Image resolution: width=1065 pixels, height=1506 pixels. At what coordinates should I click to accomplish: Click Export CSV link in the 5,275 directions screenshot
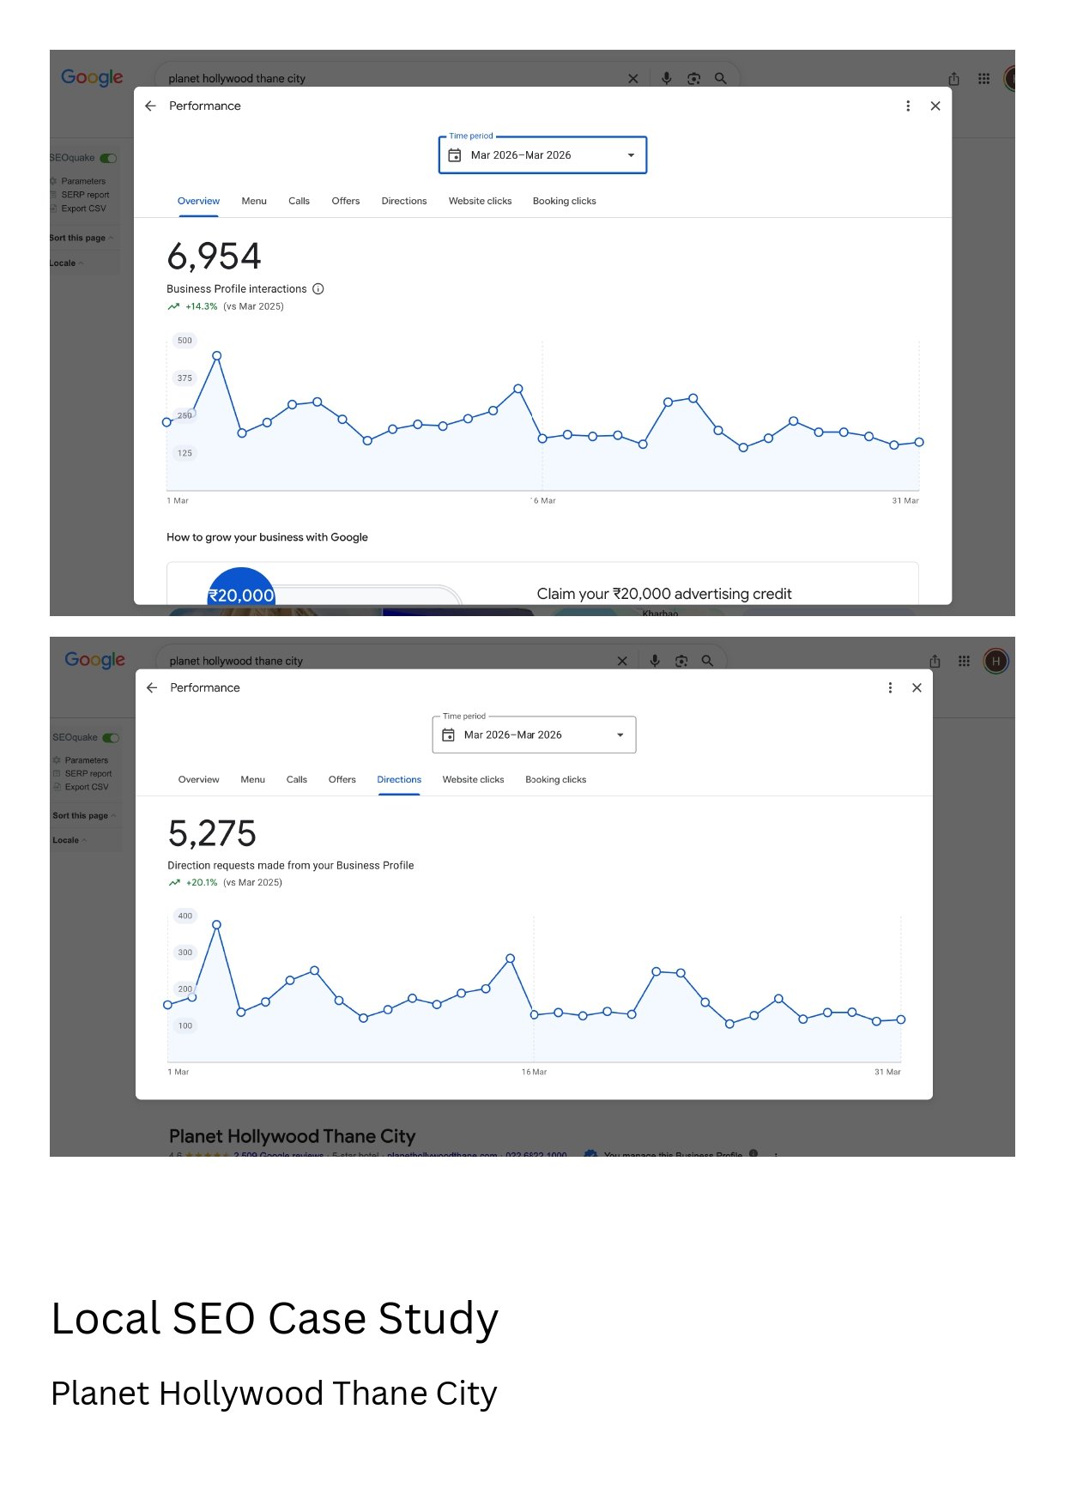(87, 787)
